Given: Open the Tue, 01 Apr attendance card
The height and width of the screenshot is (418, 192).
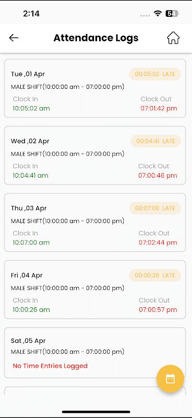Looking at the screenshot, I should click(x=95, y=88).
